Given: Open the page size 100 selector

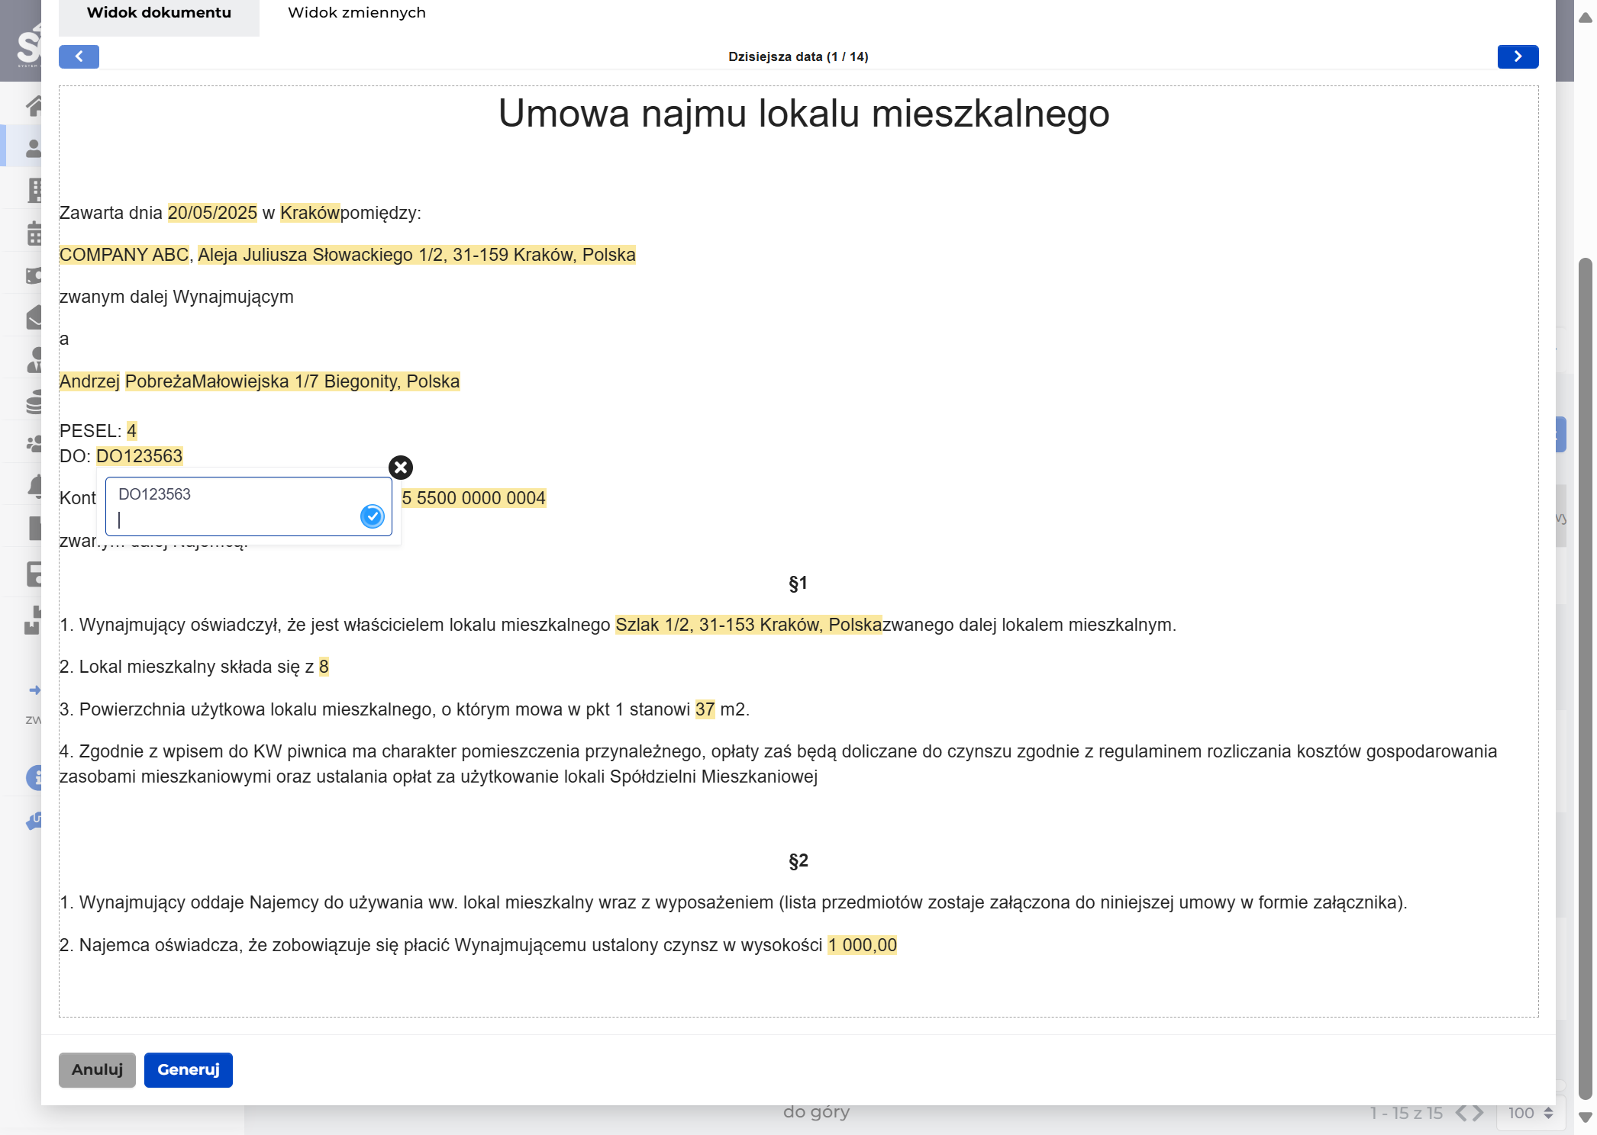Looking at the screenshot, I should [x=1531, y=1113].
